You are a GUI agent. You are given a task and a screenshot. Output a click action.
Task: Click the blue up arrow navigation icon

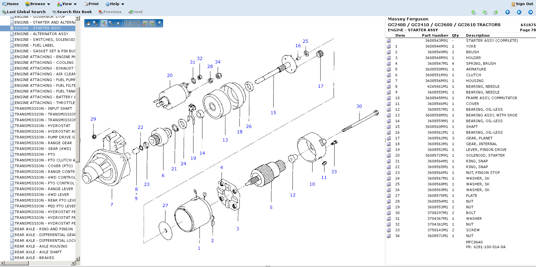508,12
